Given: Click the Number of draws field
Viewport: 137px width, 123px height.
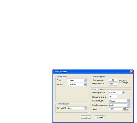Looking at the screenshot, I should 113,97.
